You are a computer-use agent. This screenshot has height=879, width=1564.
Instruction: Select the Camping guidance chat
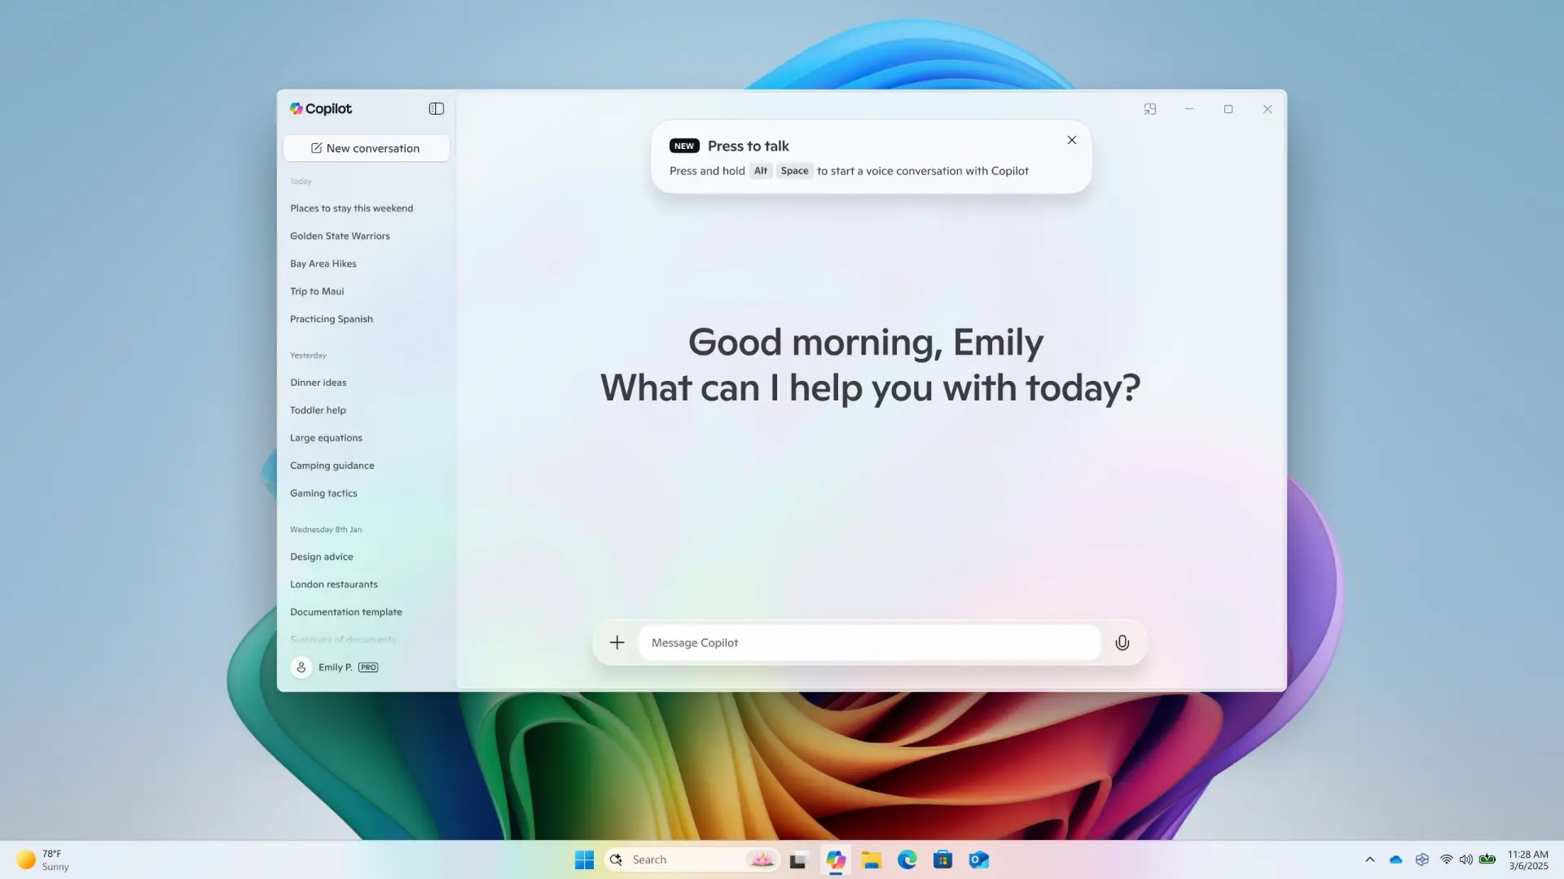pos(332,466)
